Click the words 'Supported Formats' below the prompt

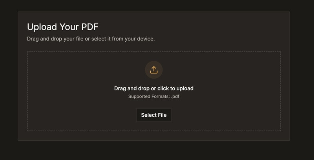(x=149, y=96)
